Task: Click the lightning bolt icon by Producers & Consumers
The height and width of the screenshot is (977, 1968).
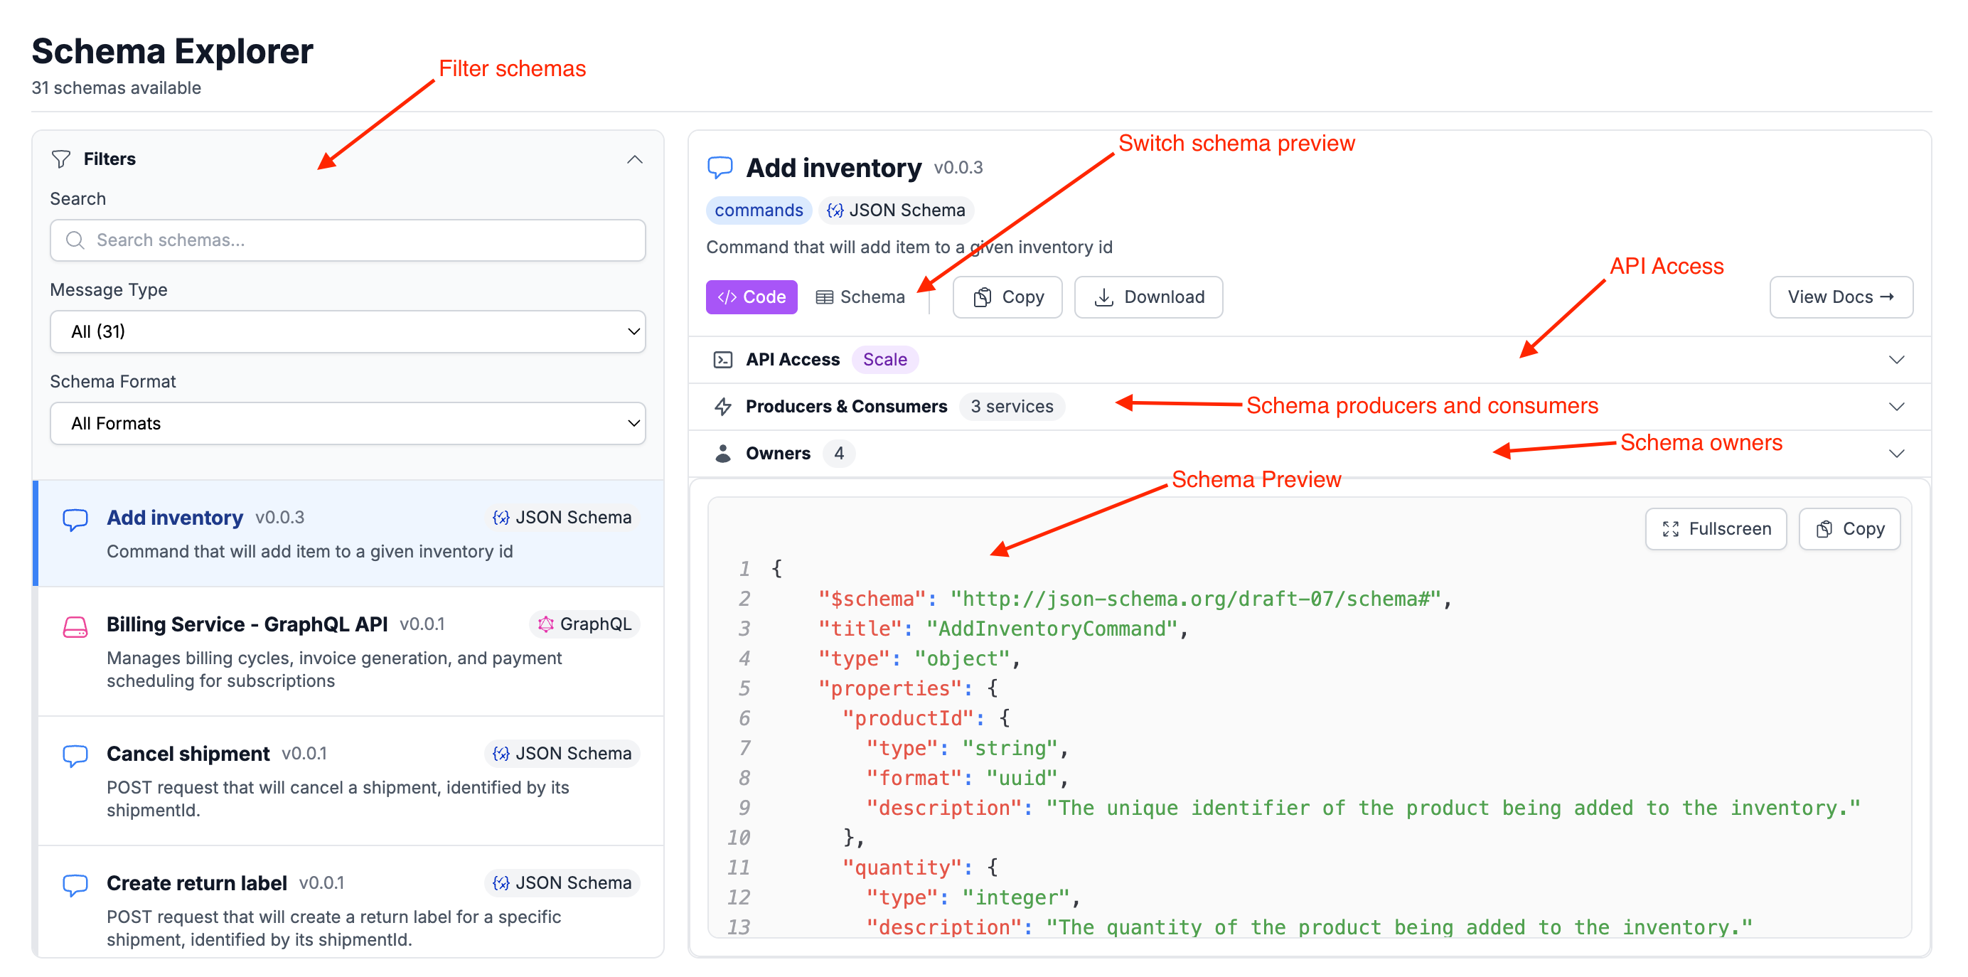Action: 722,407
